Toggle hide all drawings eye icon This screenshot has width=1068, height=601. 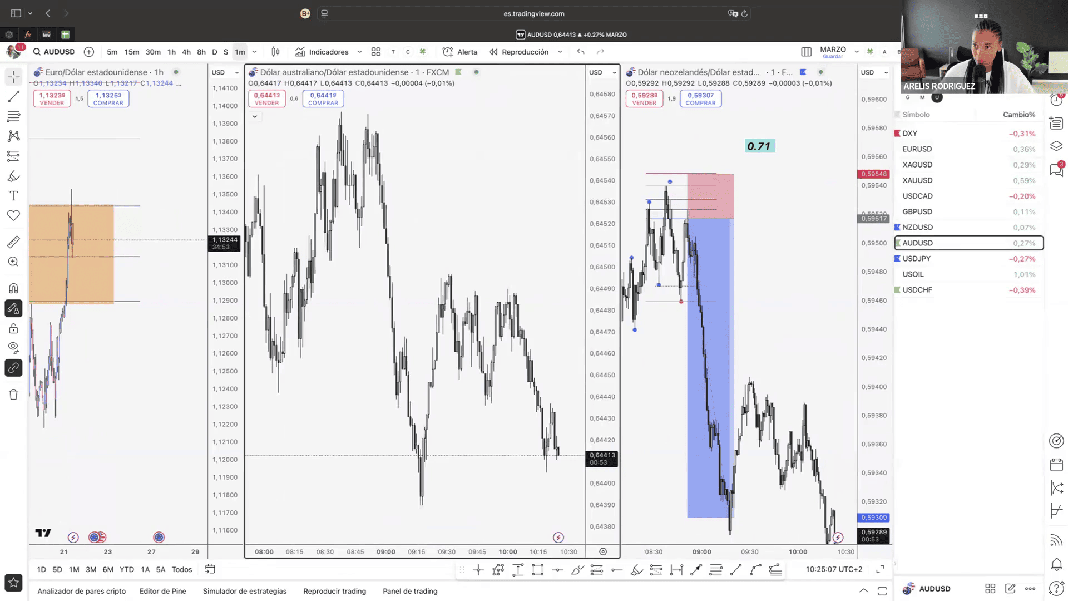click(13, 348)
